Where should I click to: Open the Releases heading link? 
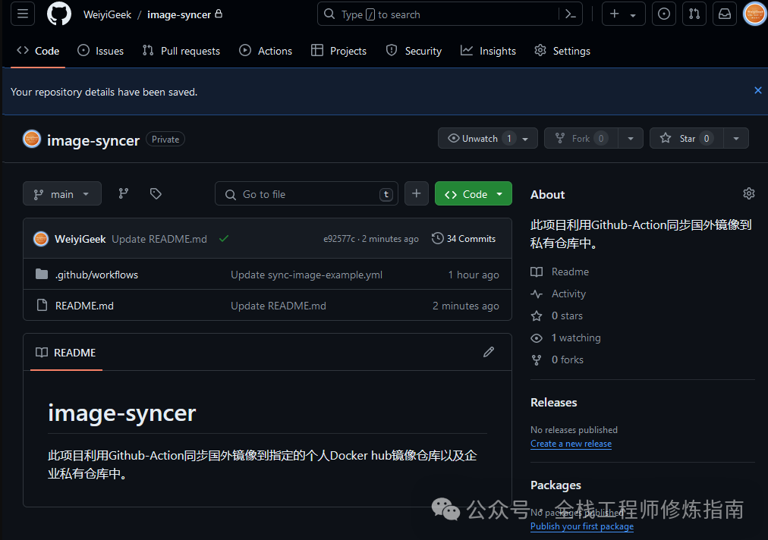click(x=553, y=403)
